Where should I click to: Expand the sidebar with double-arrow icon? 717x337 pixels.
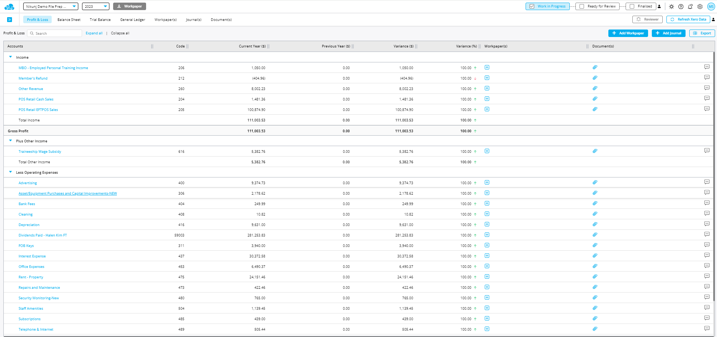[10, 19]
